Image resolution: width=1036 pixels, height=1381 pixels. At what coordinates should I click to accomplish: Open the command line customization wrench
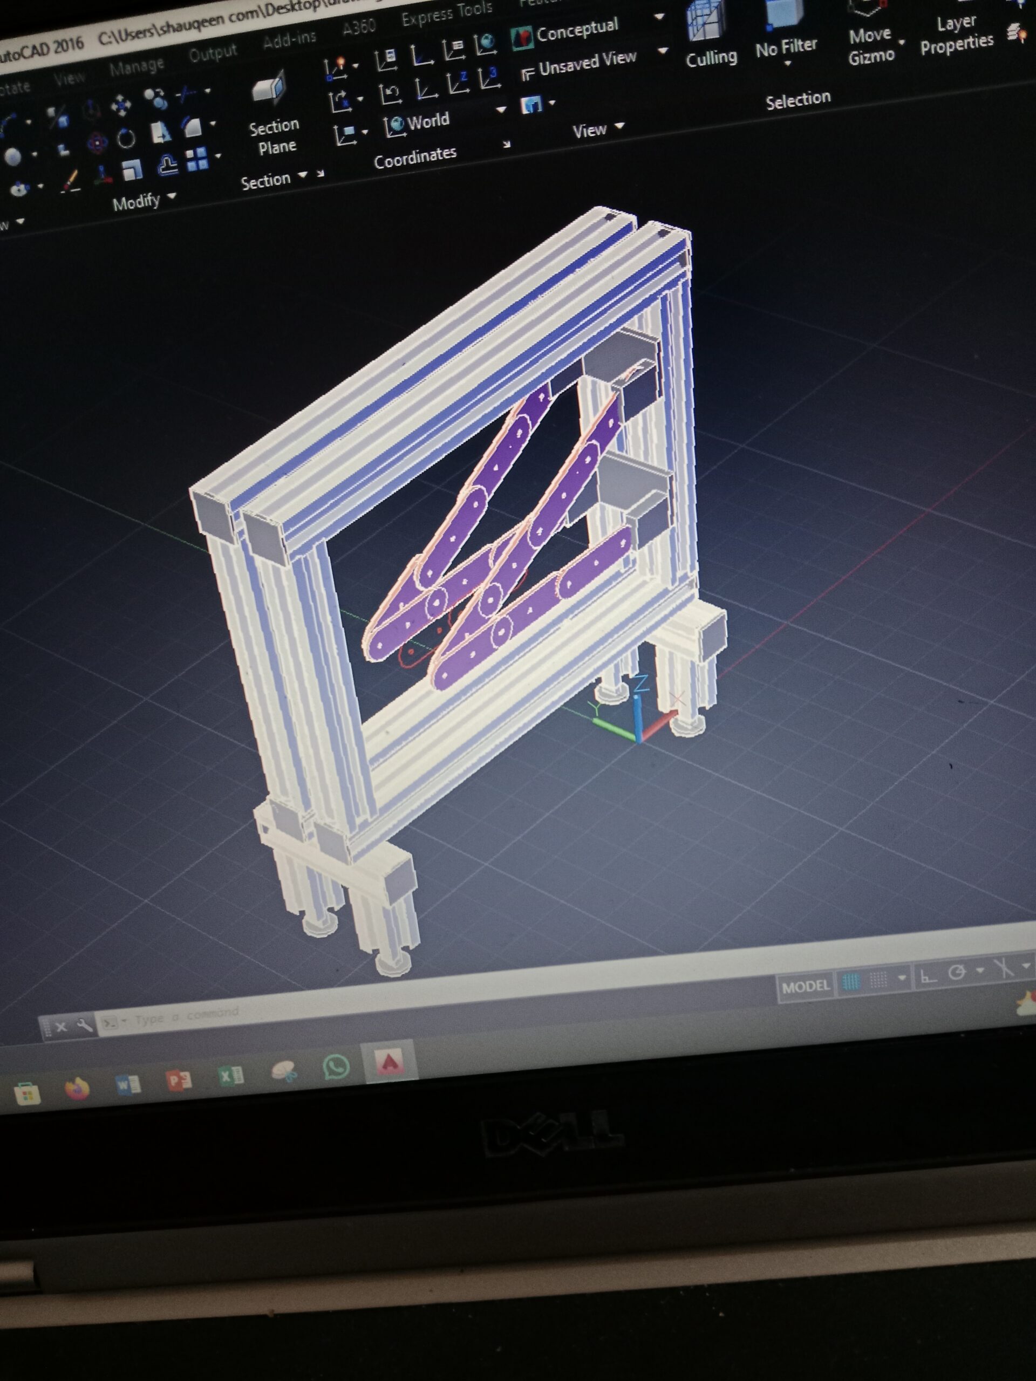83,1025
